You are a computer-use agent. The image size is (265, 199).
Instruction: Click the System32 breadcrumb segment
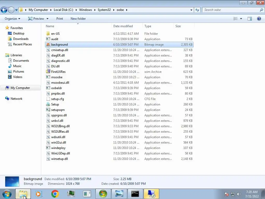pyautogui.click(x=104, y=10)
